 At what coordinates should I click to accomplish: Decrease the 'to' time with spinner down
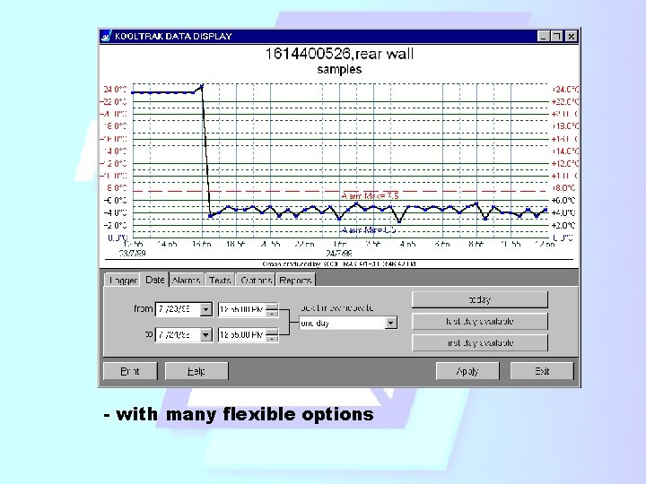coord(272,338)
